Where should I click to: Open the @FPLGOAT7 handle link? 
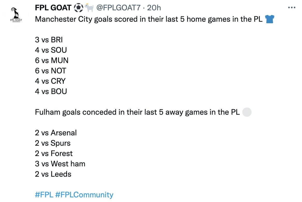click(118, 8)
